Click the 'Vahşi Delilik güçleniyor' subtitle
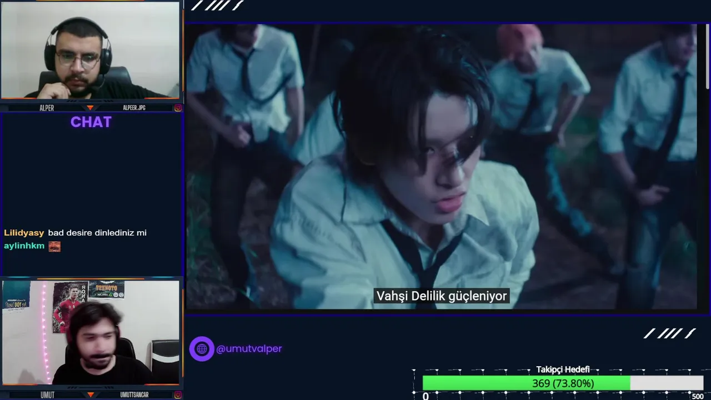 (442, 296)
